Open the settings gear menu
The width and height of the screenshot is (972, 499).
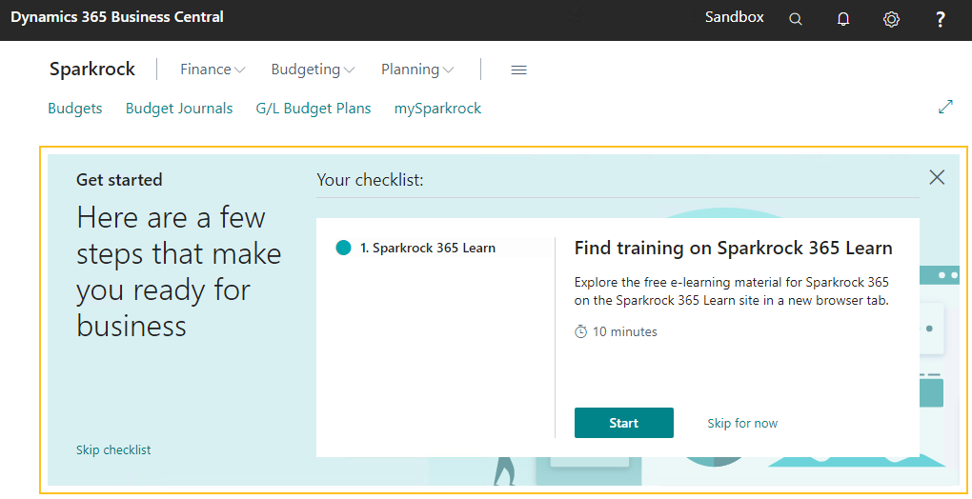891,19
